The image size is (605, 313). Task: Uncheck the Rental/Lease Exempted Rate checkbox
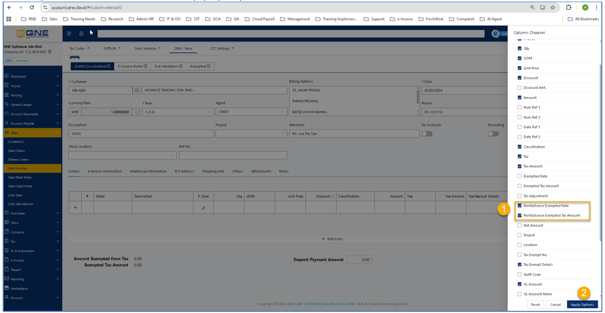click(x=520, y=205)
